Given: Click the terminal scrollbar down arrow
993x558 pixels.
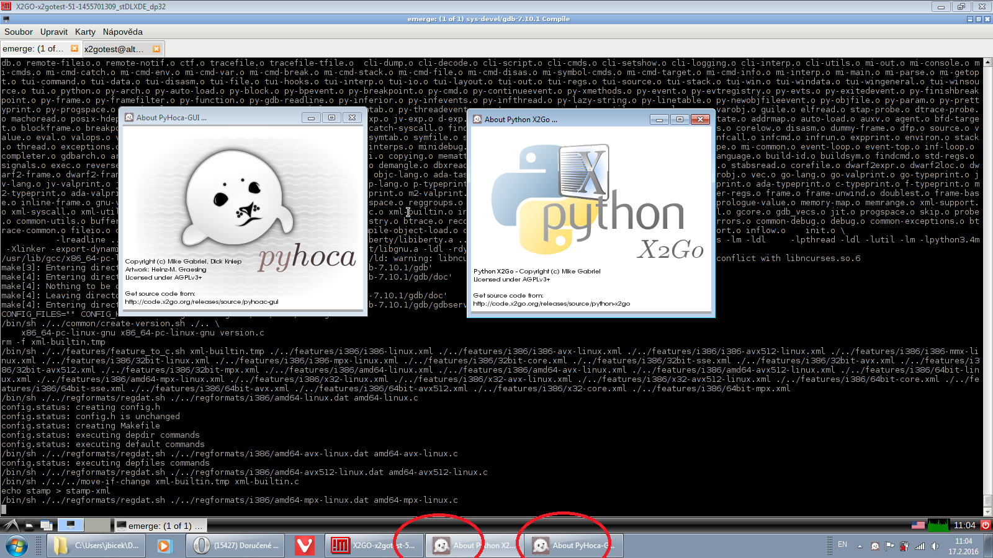Looking at the screenshot, I should 987,512.
